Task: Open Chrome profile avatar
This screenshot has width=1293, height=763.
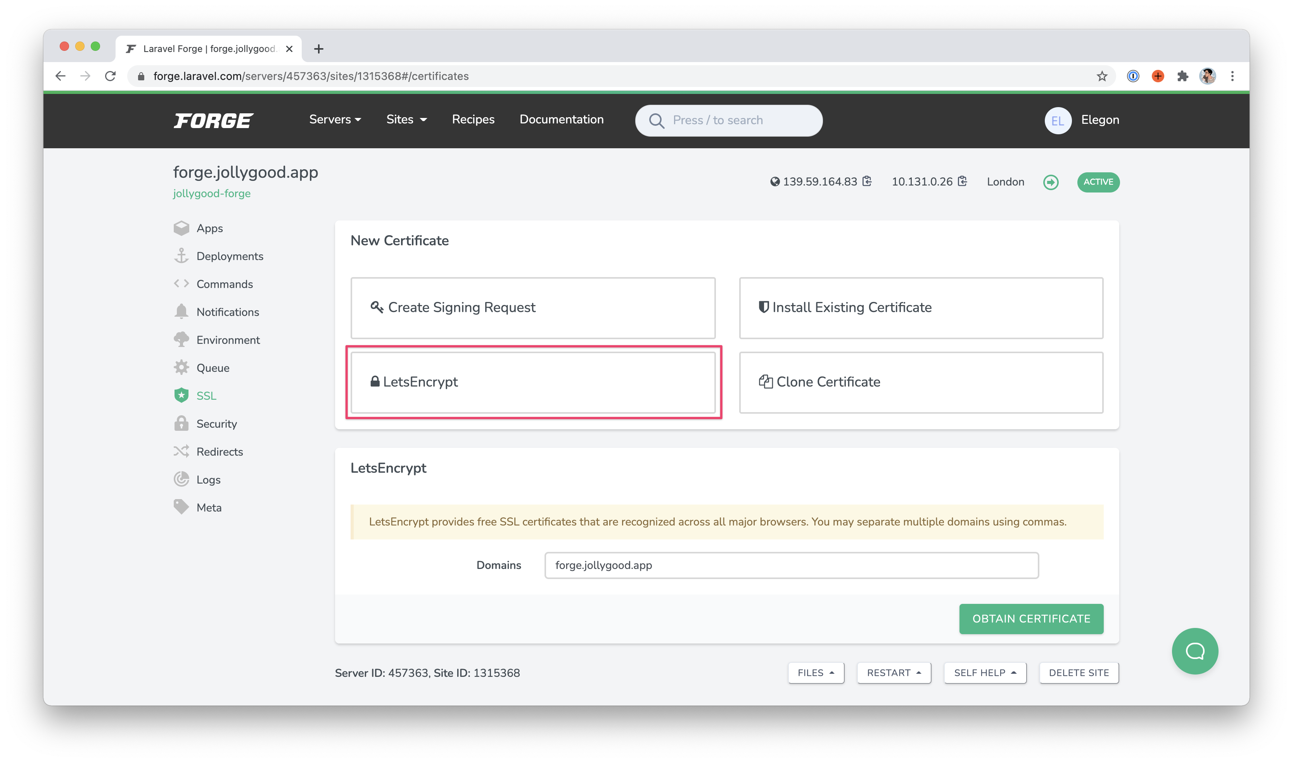Action: click(x=1207, y=76)
